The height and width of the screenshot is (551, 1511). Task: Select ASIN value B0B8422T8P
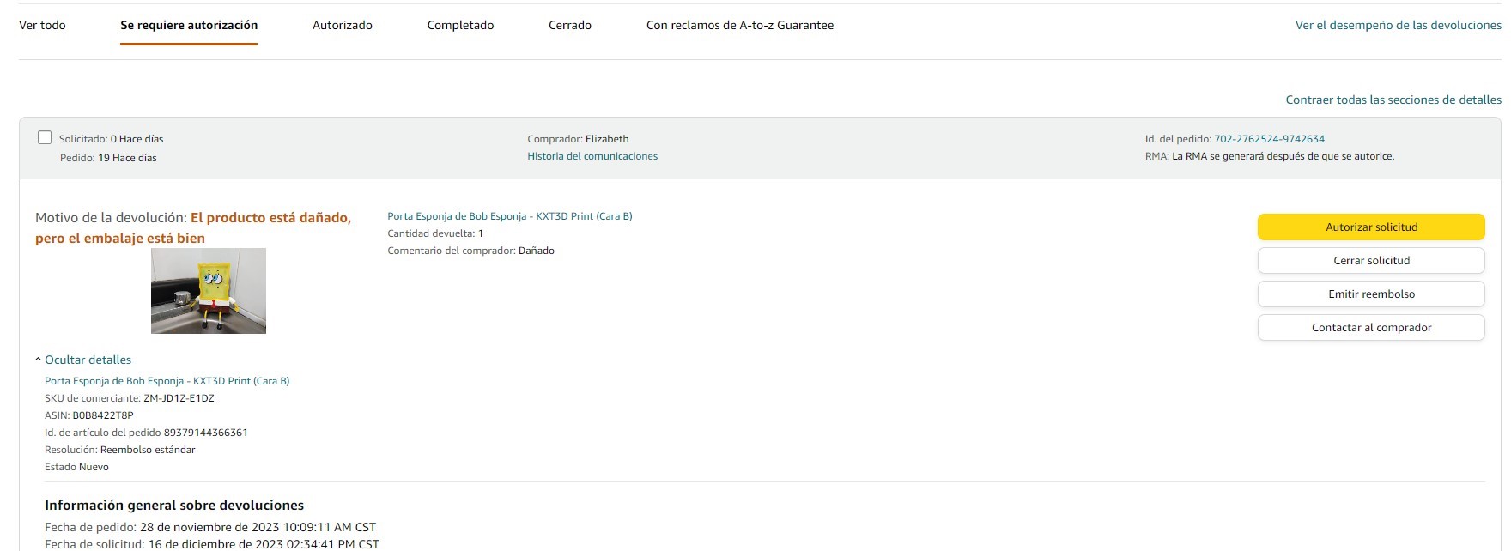tap(103, 415)
